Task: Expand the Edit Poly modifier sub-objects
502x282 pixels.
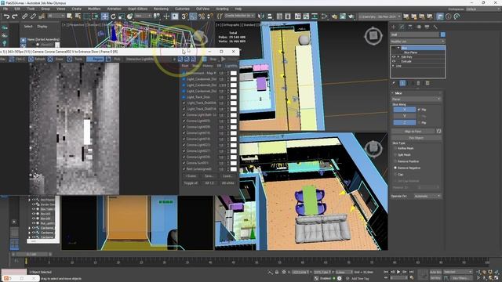Action: (398, 57)
